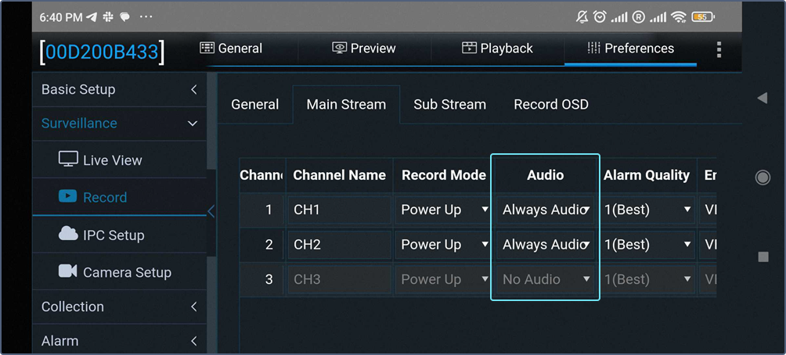Open CH1 Record Mode dropdown
The height and width of the screenshot is (355, 786).
pos(444,210)
